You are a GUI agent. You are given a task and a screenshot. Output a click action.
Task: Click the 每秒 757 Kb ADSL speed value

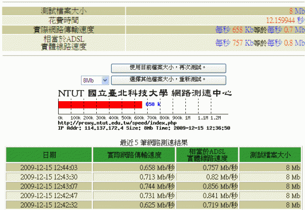click(234, 43)
